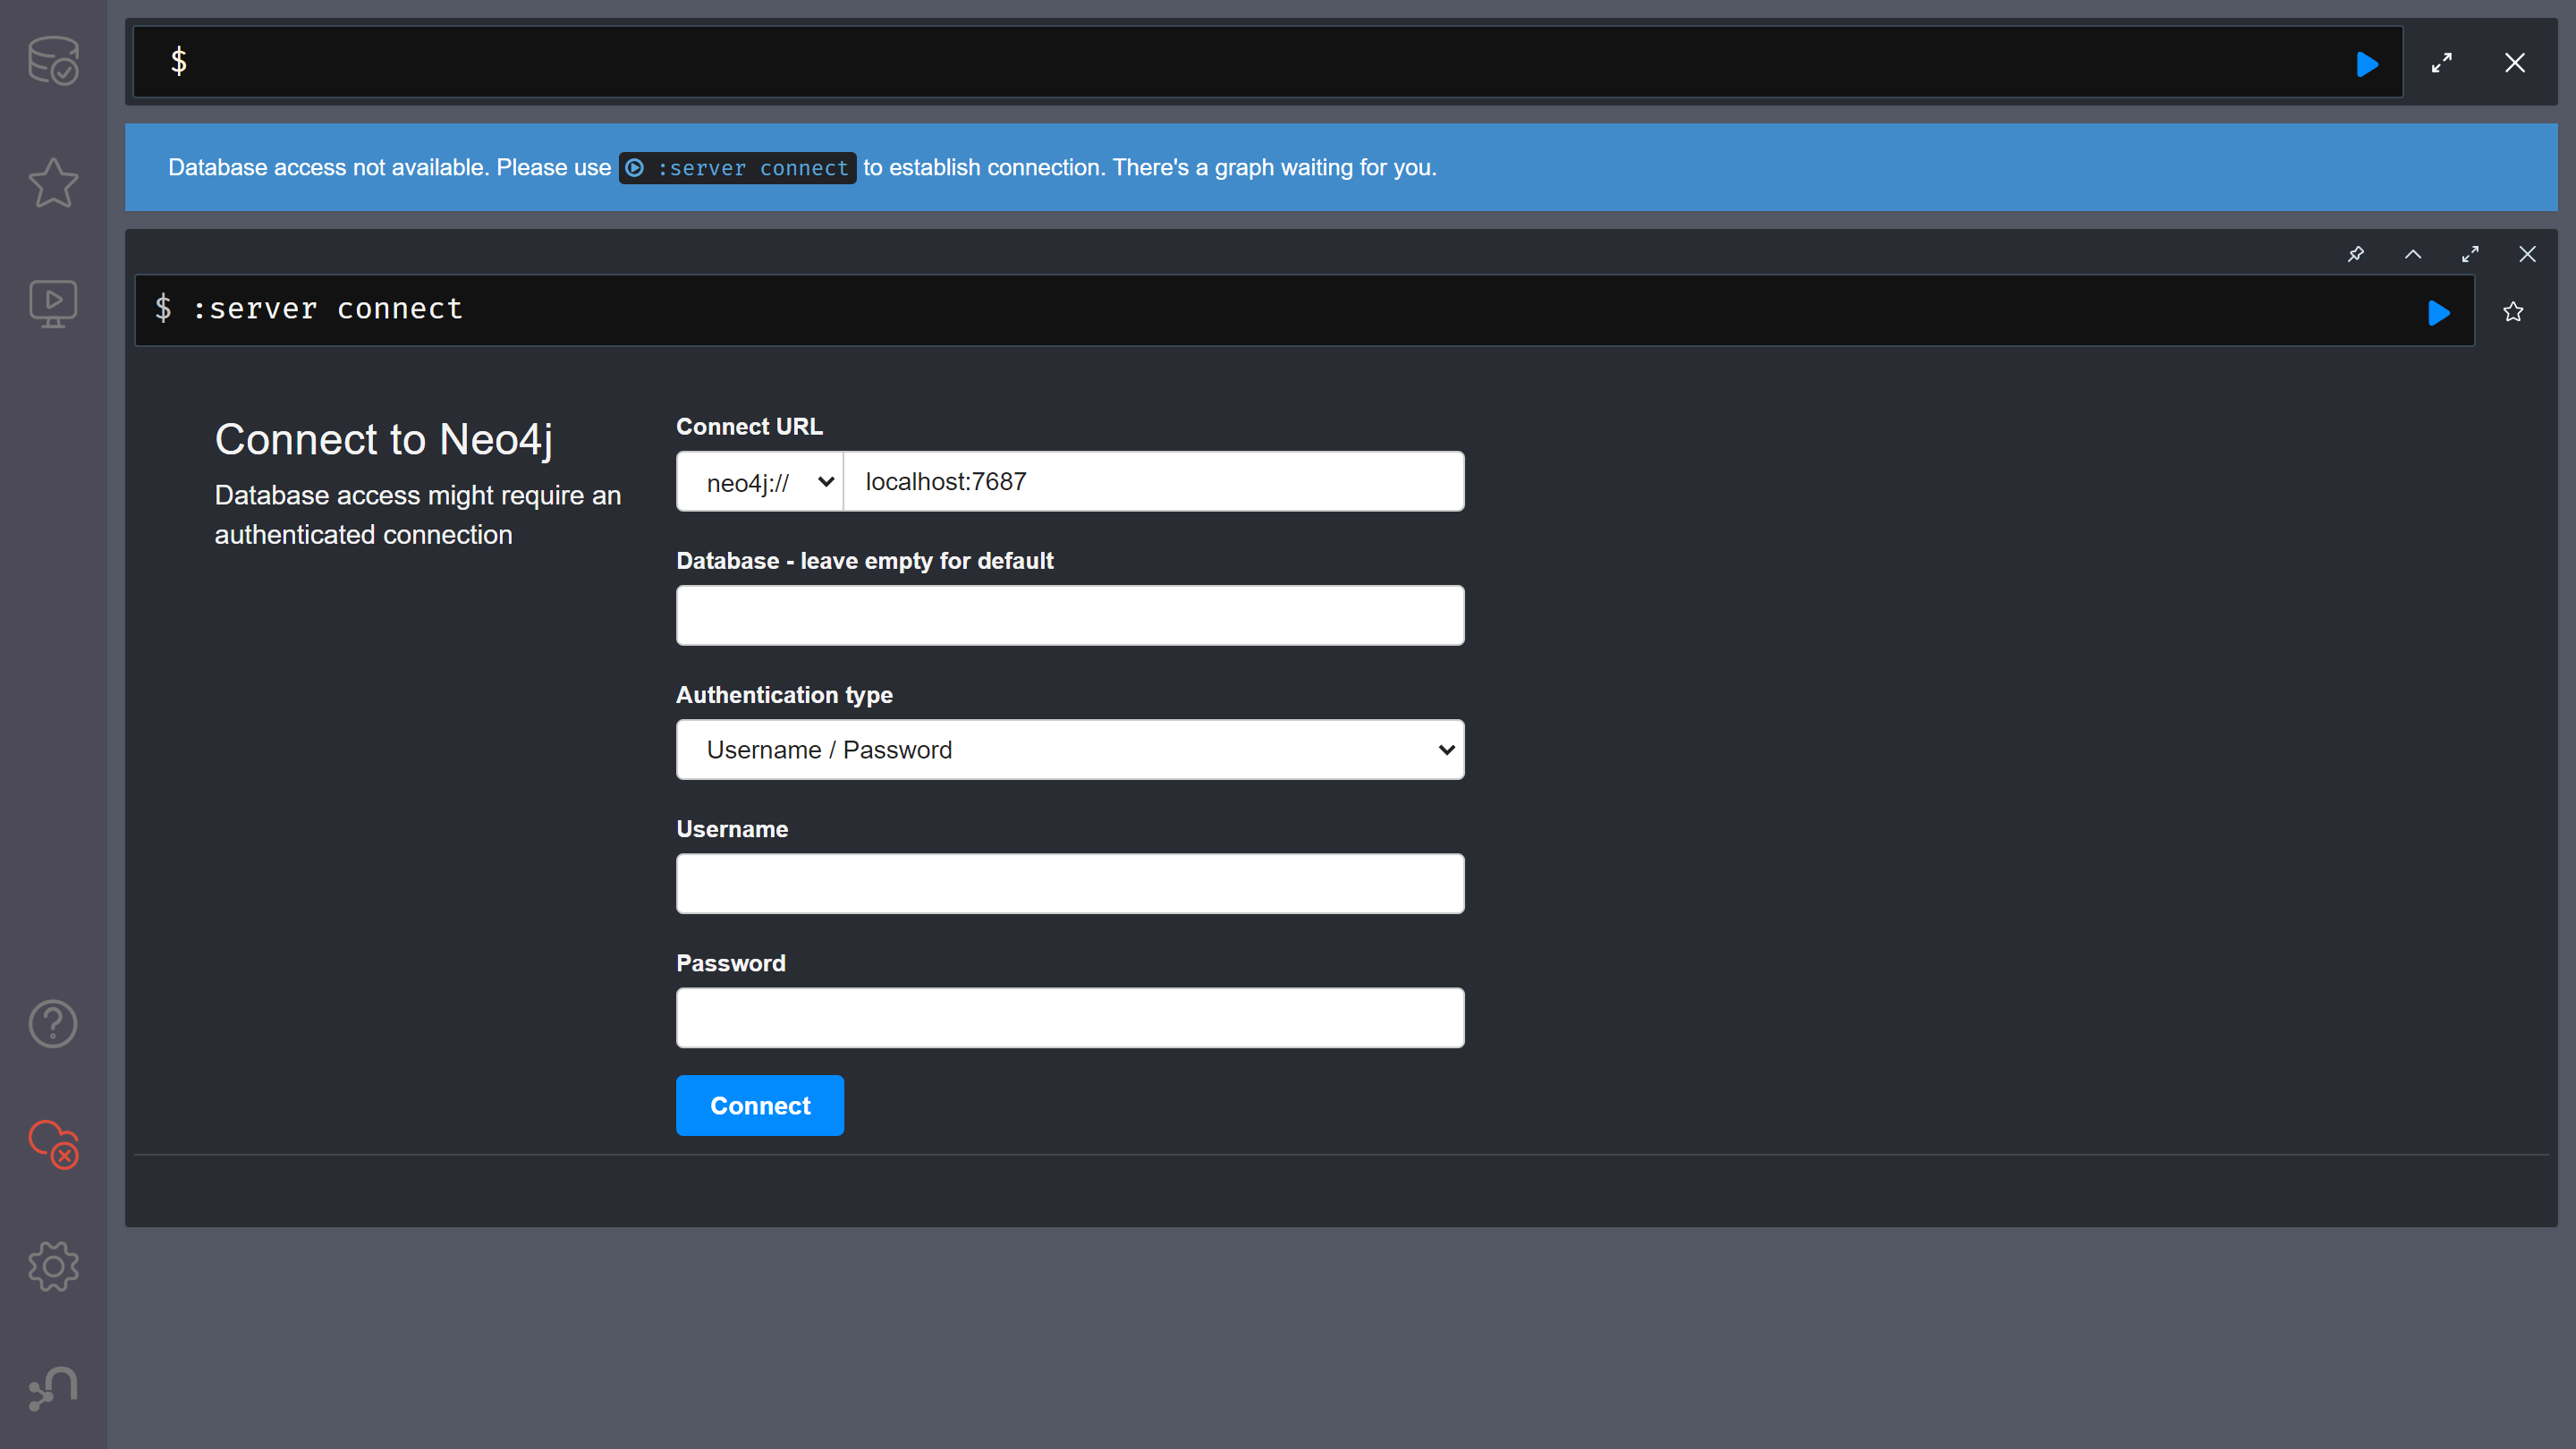The image size is (2576, 1449).
Task: Pin the server connect frame
Action: click(x=2355, y=254)
